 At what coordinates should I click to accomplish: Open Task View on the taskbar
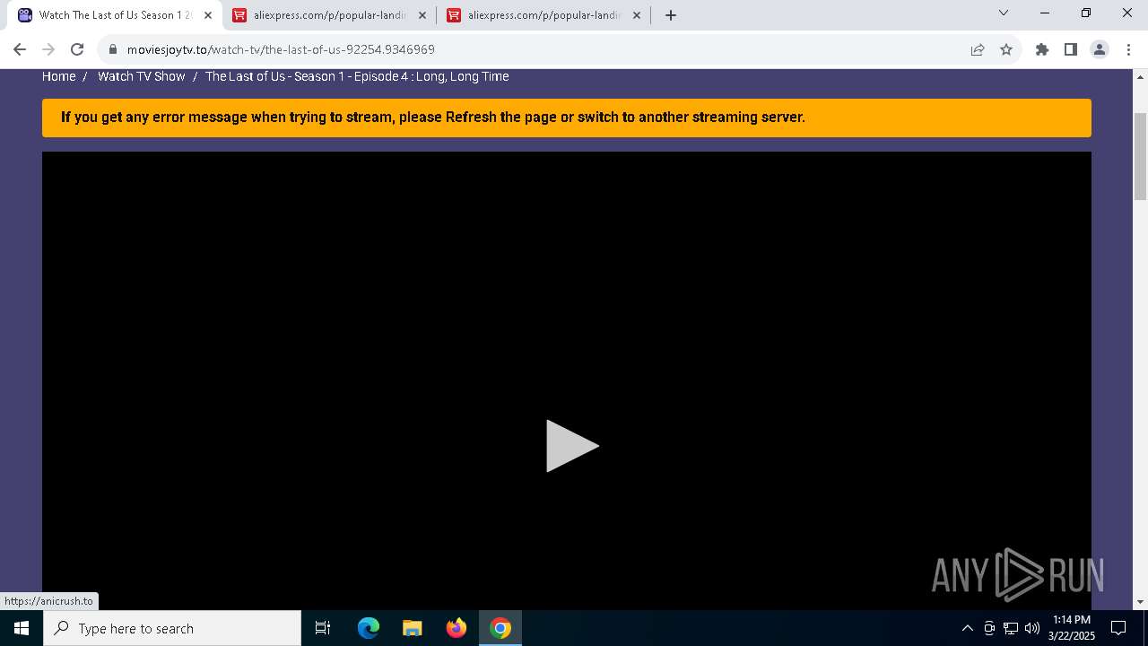click(x=323, y=628)
